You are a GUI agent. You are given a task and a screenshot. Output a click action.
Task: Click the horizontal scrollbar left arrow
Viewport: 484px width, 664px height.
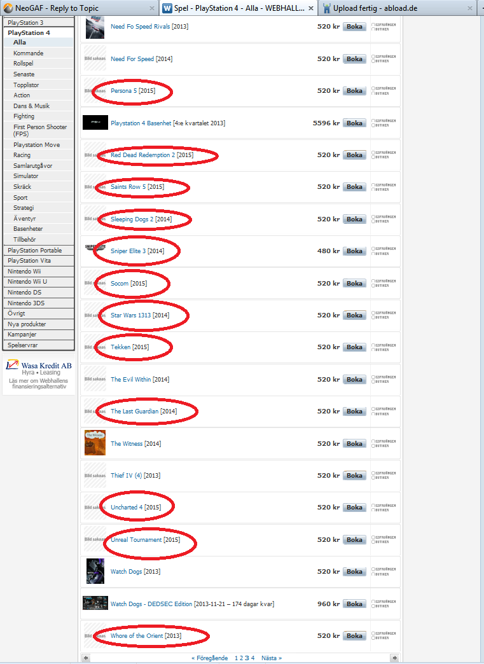pyautogui.click(x=86, y=658)
